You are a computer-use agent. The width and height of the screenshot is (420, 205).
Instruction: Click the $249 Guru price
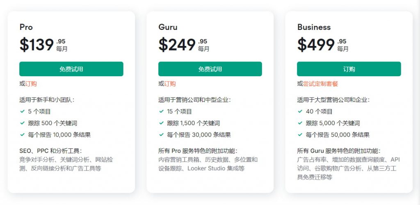click(177, 45)
